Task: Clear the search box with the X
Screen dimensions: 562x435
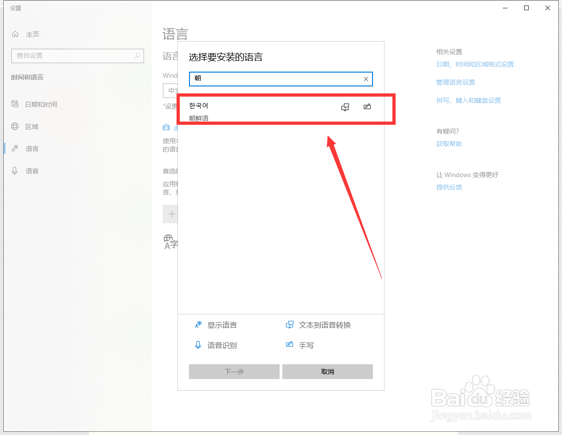Action: [366, 79]
